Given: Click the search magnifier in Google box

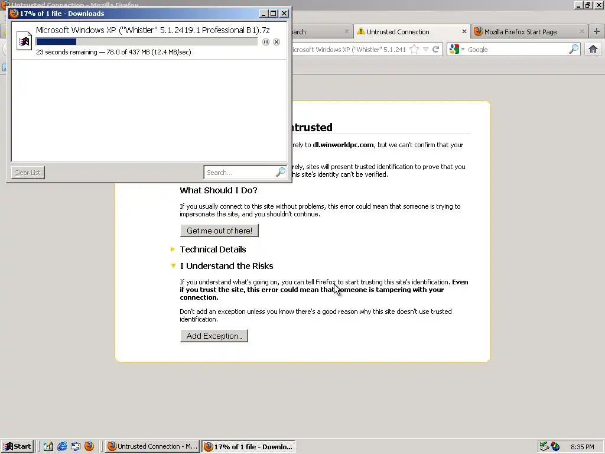Looking at the screenshot, I should (x=574, y=49).
